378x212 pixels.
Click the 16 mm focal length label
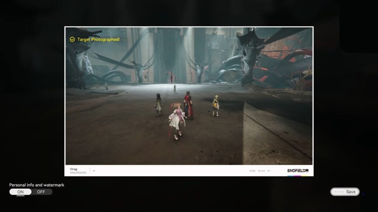(x=261, y=171)
